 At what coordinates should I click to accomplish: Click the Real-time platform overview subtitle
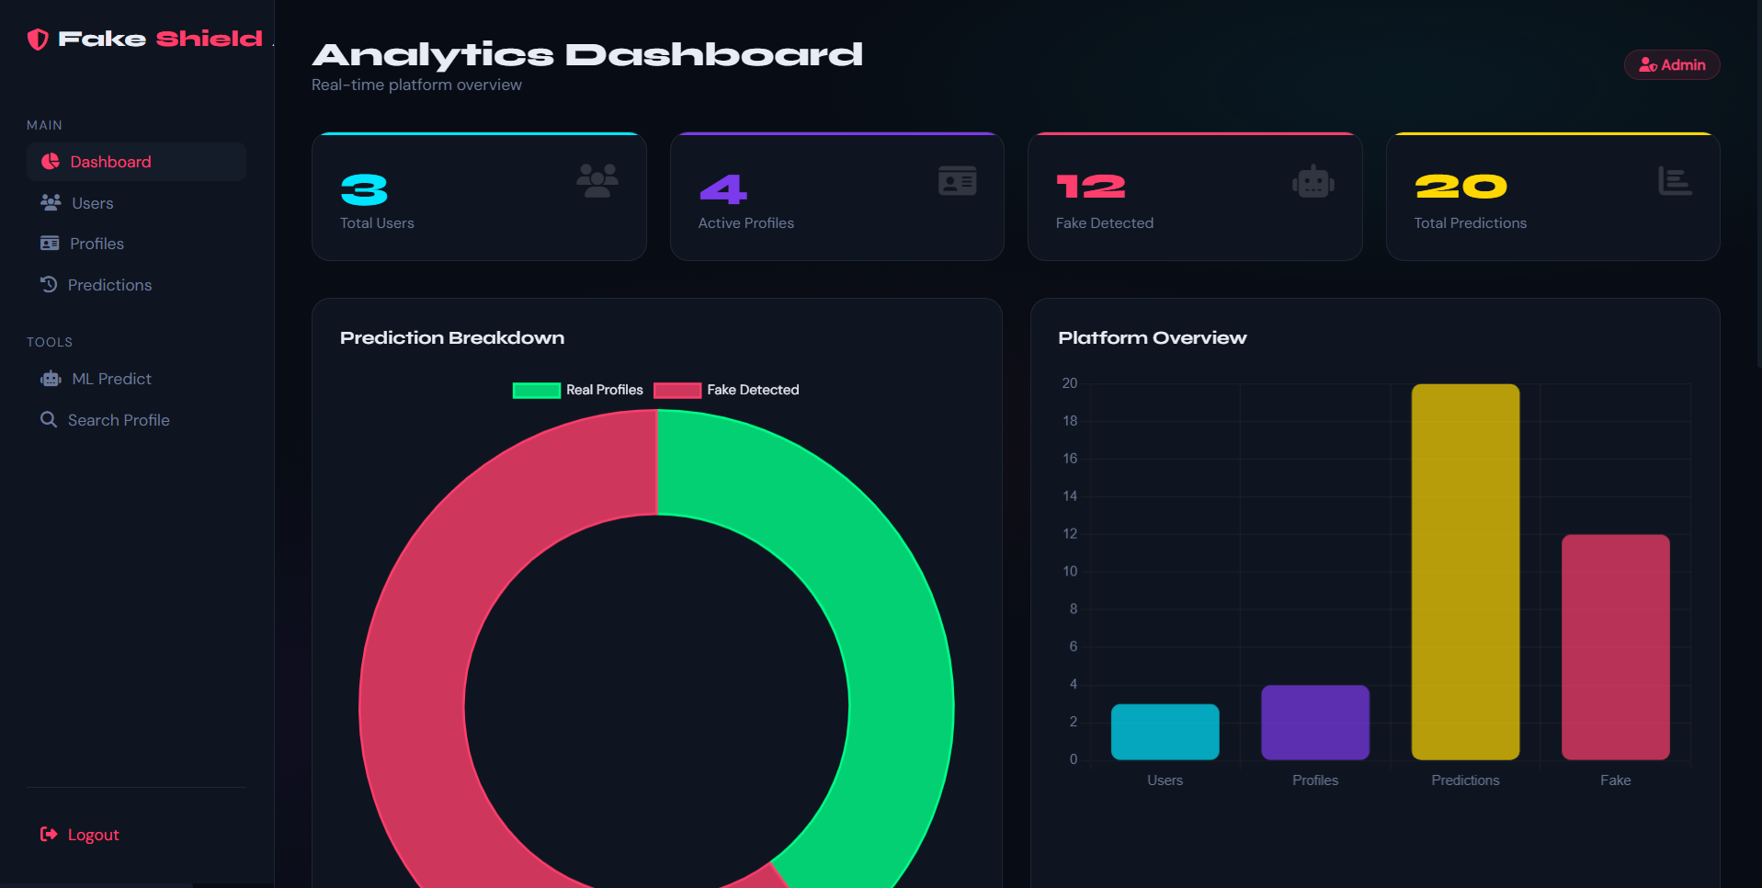(x=416, y=85)
